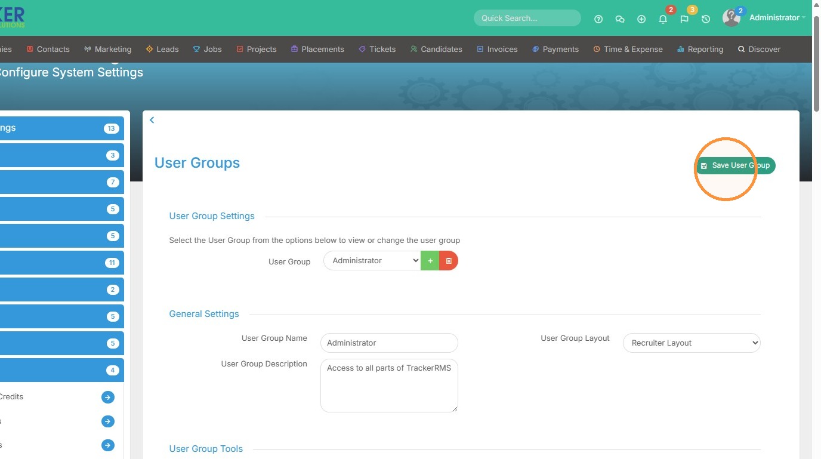Open the flag alerts icon
Screen dimensions: 821x459
point(684,19)
